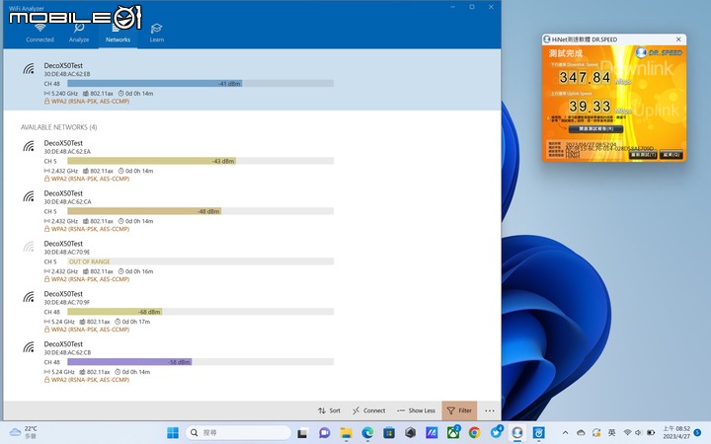Screen dimensions: 711x444
Task: Open the Xbox app from the taskbar
Action: [453, 433]
